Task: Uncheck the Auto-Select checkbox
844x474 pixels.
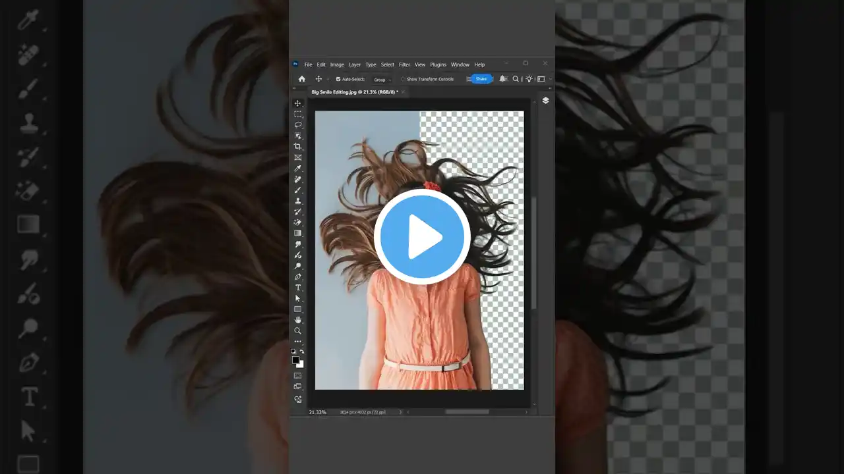Action: click(338, 79)
